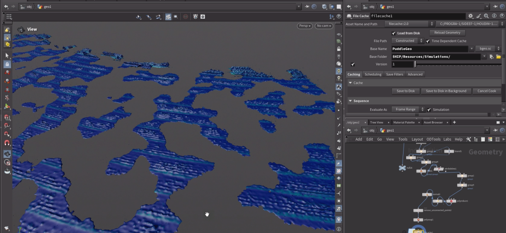
Task: Toggle the Simulation checkbox
Action: click(429, 110)
